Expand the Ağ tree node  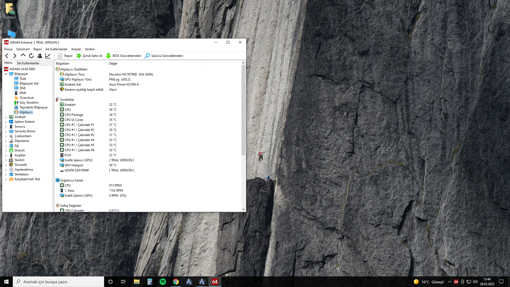(x=6, y=146)
